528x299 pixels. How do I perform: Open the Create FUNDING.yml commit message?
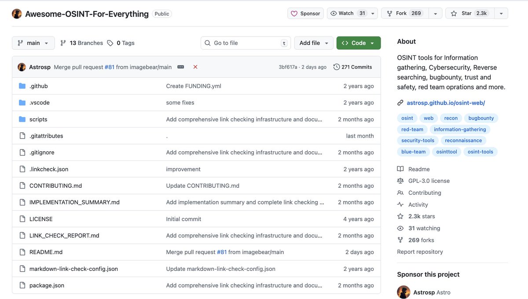194,86
